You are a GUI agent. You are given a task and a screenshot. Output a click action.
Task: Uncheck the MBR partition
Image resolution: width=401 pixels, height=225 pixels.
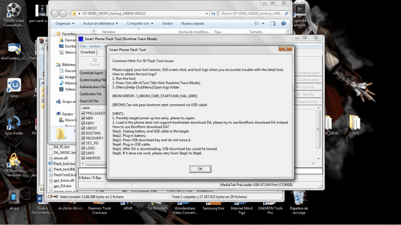[83, 118]
